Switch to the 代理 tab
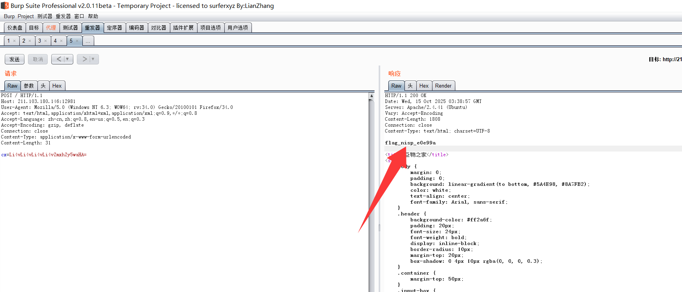The image size is (682, 292). tap(51, 28)
